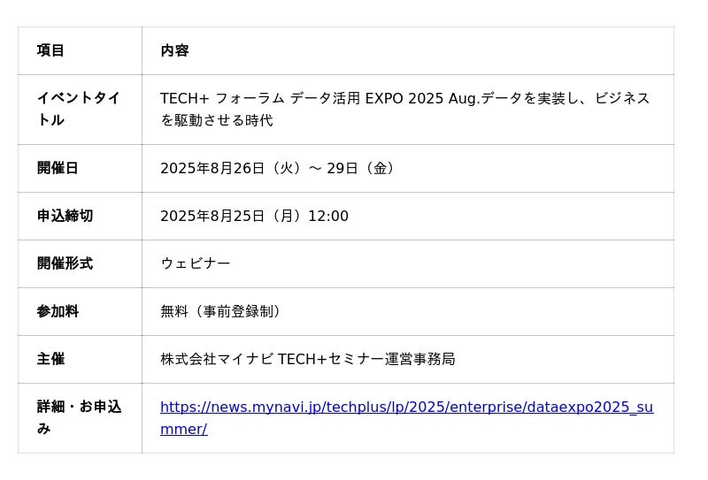Image resolution: width=708 pixels, height=480 pixels.
Task: Select the 主催 row label
Action: pyautogui.click(x=50, y=359)
